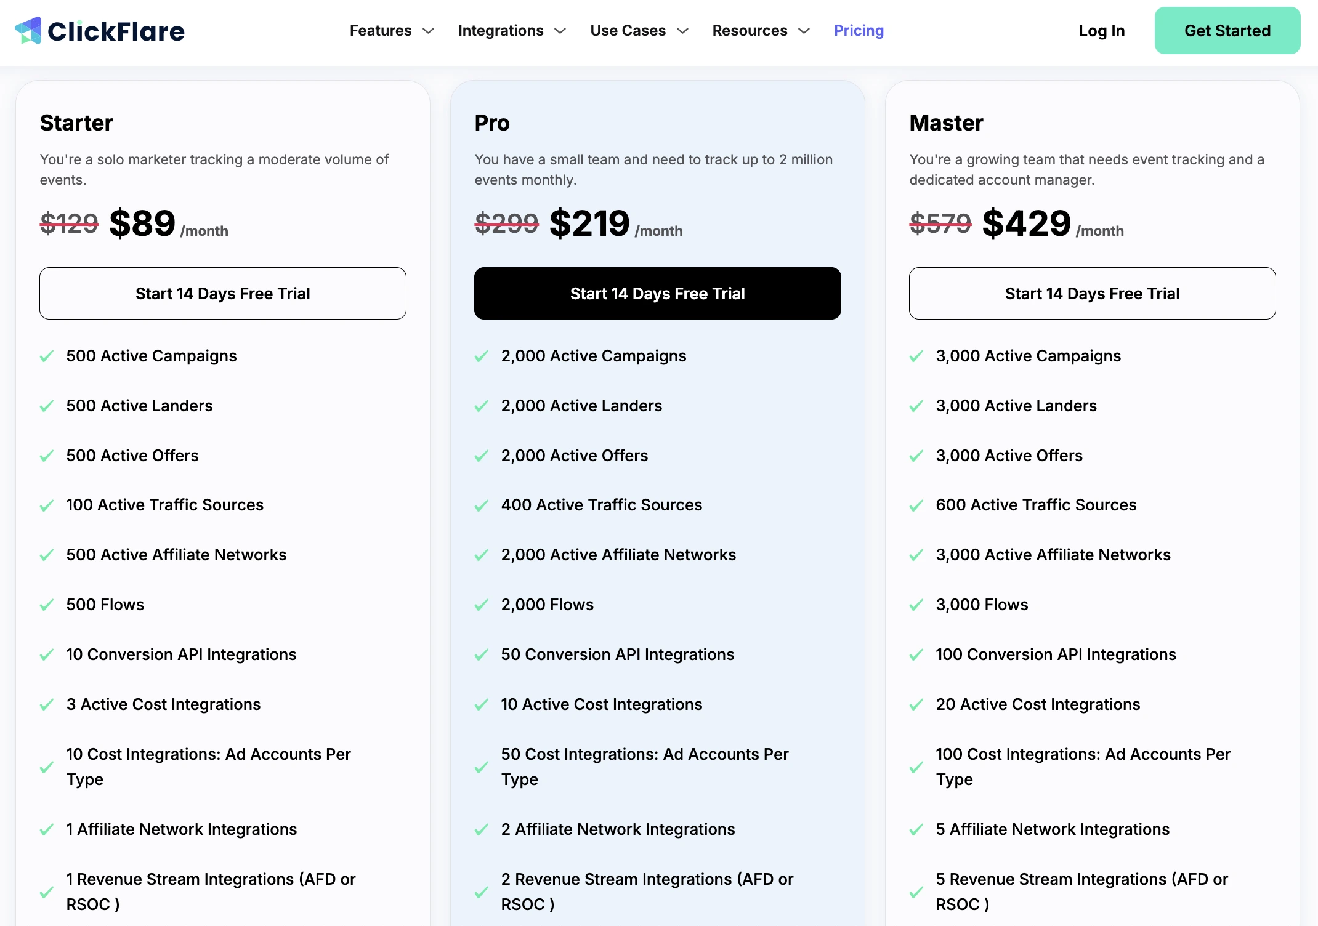Screen dimensions: 1318x926
Task: Click the Get Started button
Action: [x=1227, y=31]
